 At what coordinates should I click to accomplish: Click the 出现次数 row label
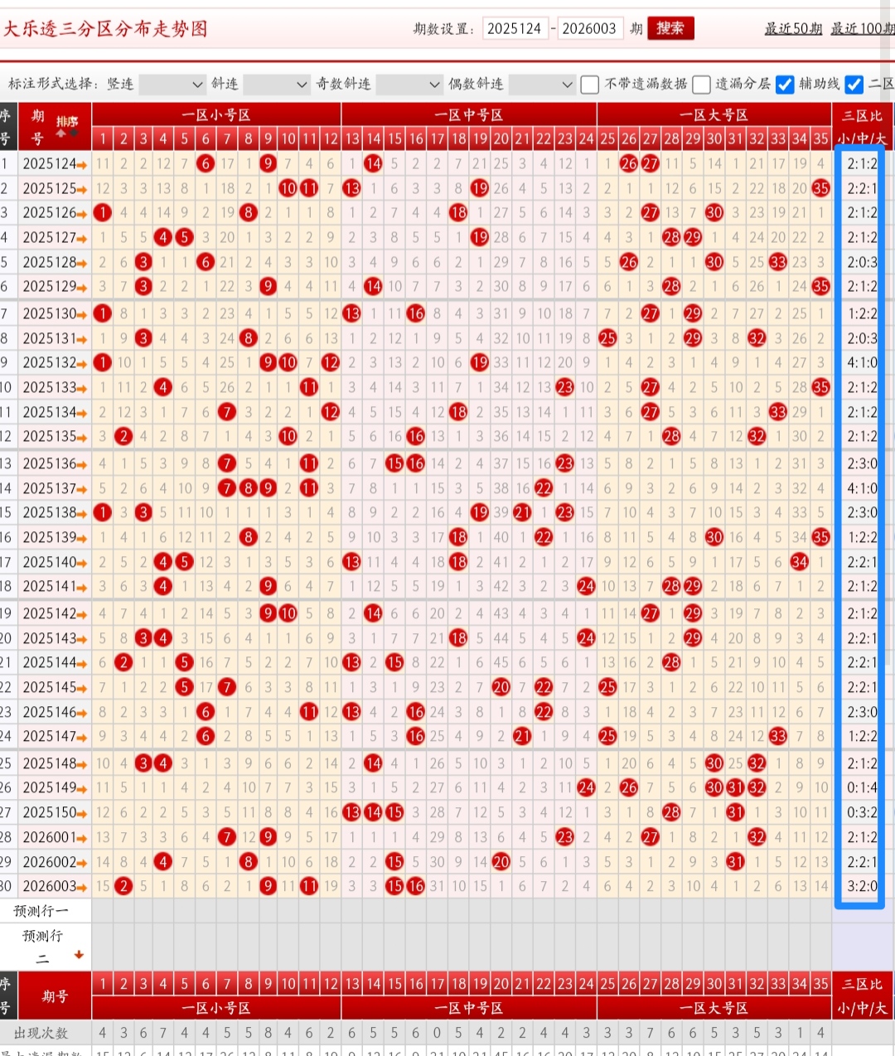(41, 1034)
